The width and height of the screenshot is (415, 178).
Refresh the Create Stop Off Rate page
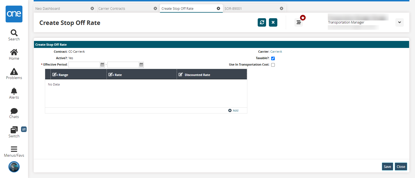click(x=262, y=22)
